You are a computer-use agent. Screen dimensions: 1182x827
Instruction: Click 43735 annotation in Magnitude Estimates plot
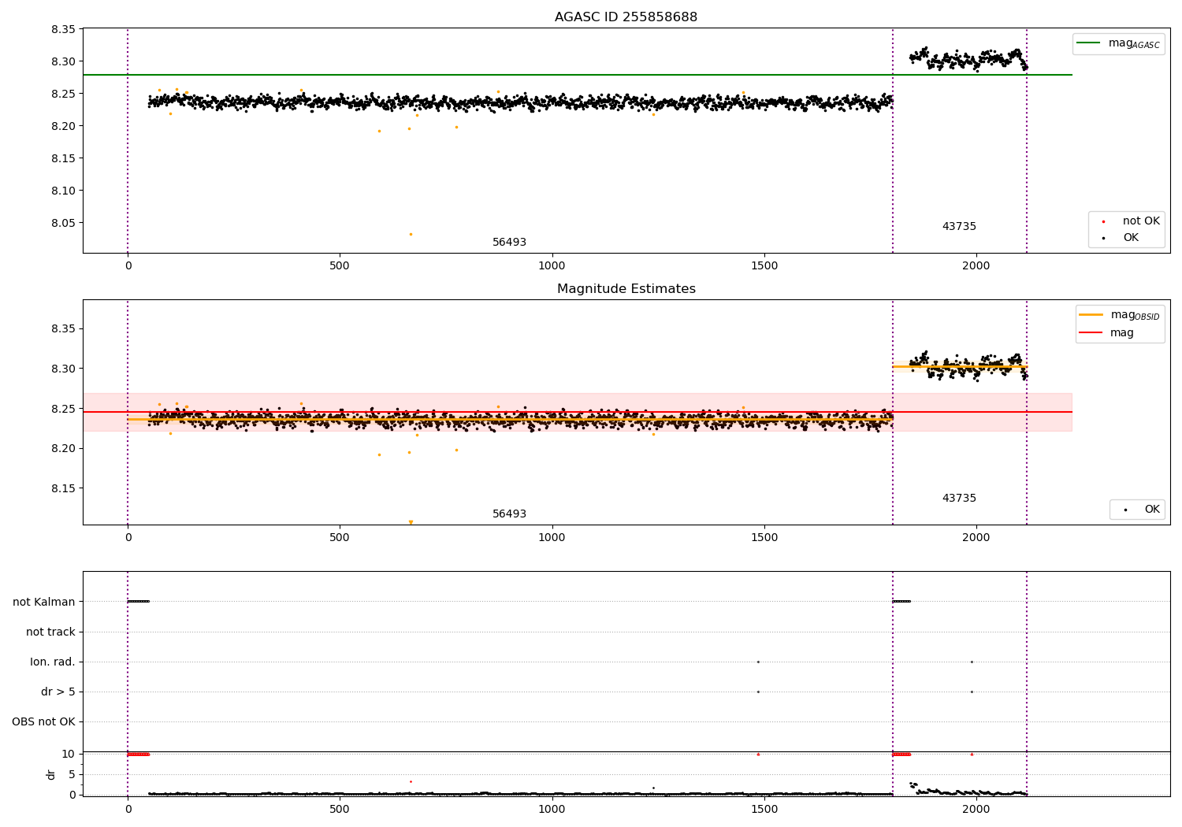[959, 499]
